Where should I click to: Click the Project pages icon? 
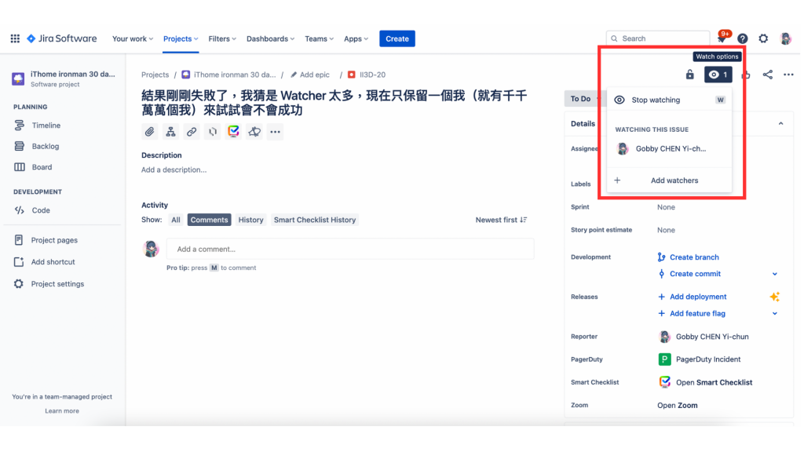pyautogui.click(x=19, y=240)
